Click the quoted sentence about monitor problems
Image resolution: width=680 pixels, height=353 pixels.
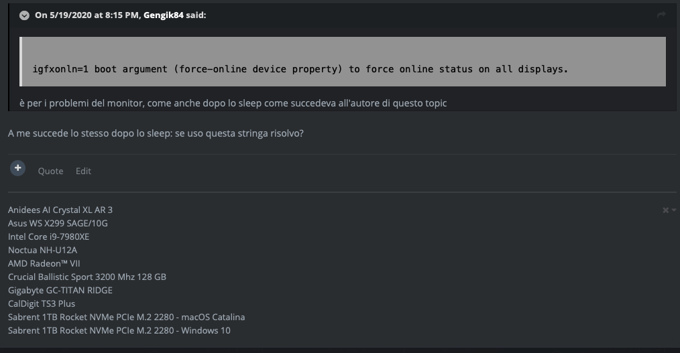pyautogui.click(x=233, y=103)
